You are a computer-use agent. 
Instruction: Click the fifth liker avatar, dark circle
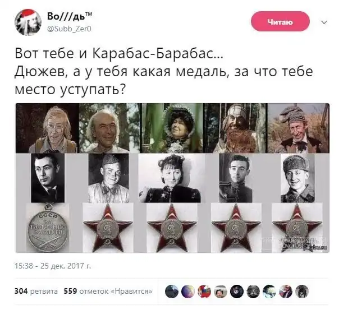pos(237,291)
